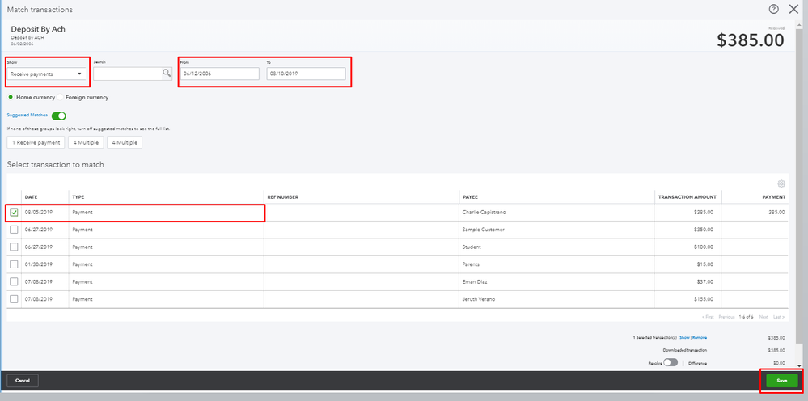Go to Previous page of results
The height and width of the screenshot is (401, 808).
(726, 317)
